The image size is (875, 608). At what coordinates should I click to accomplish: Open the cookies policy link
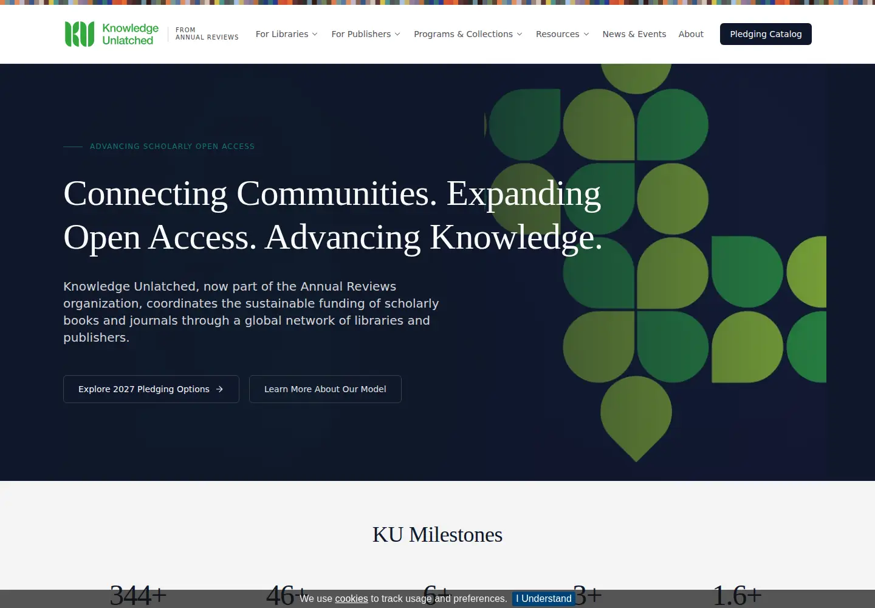pos(351,599)
